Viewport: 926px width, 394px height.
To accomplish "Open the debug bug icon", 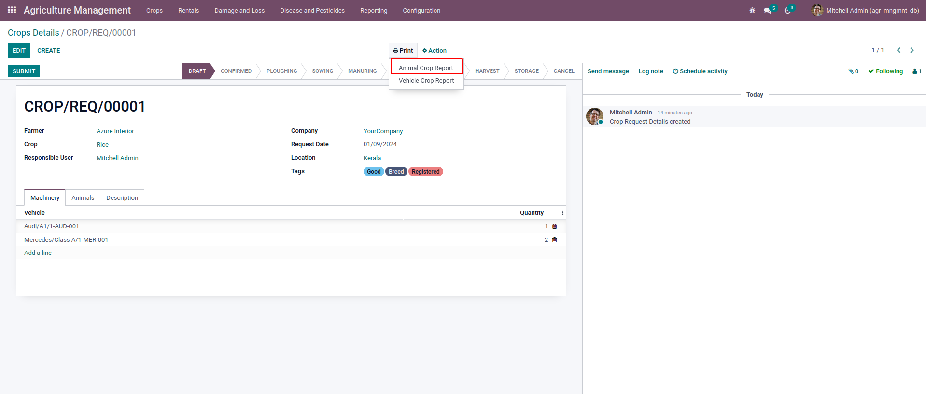I will coord(752,10).
